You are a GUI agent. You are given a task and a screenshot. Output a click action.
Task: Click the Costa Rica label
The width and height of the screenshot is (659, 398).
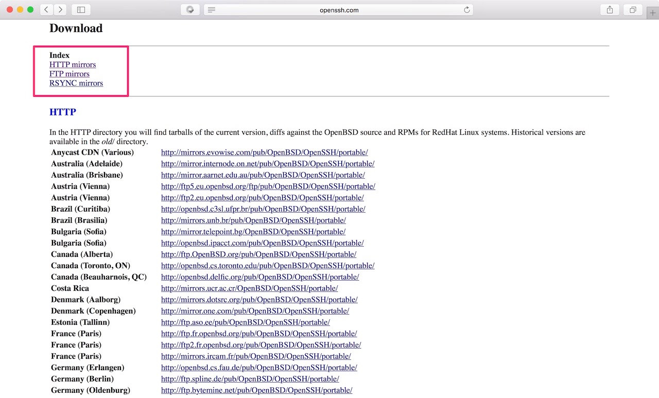70,288
